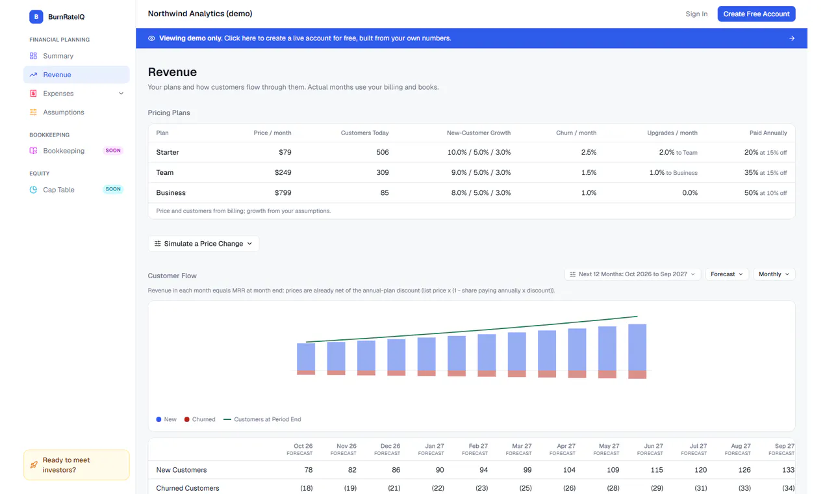Image resolution: width=825 pixels, height=494 pixels.
Task: Click the Churned Customers row label
Action: 188,488
